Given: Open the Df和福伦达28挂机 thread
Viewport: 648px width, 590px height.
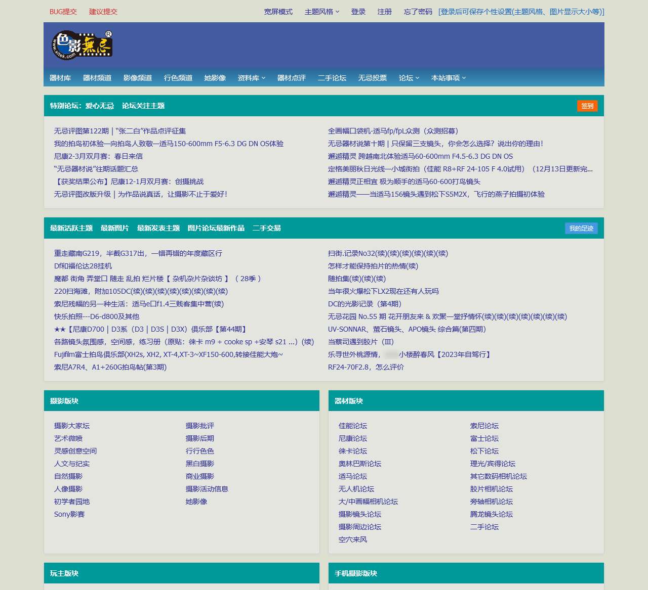Looking at the screenshot, I should (x=83, y=266).
